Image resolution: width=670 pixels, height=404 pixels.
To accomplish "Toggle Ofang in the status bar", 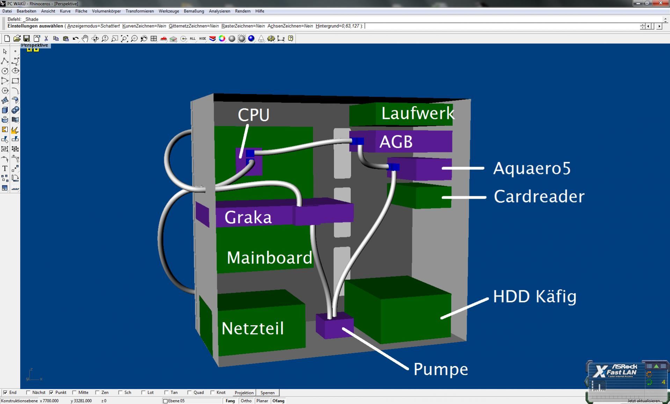I will point(278,401).
